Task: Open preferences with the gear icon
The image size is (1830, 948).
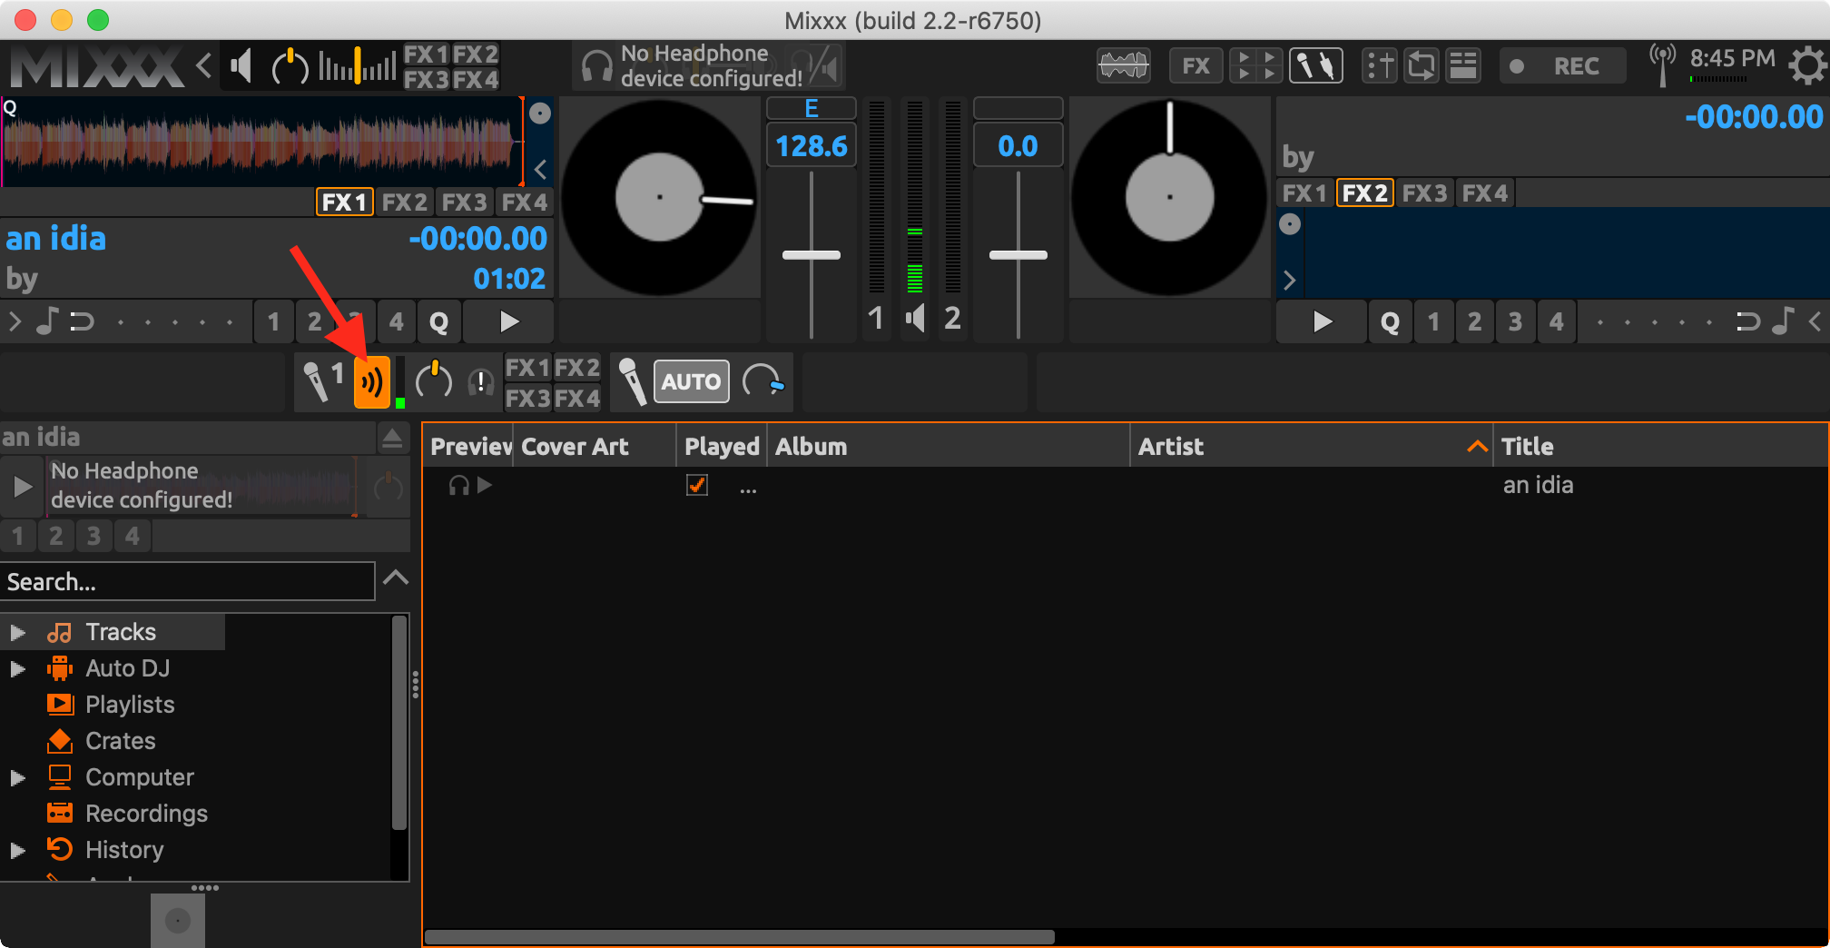Action: [1806, 65]
